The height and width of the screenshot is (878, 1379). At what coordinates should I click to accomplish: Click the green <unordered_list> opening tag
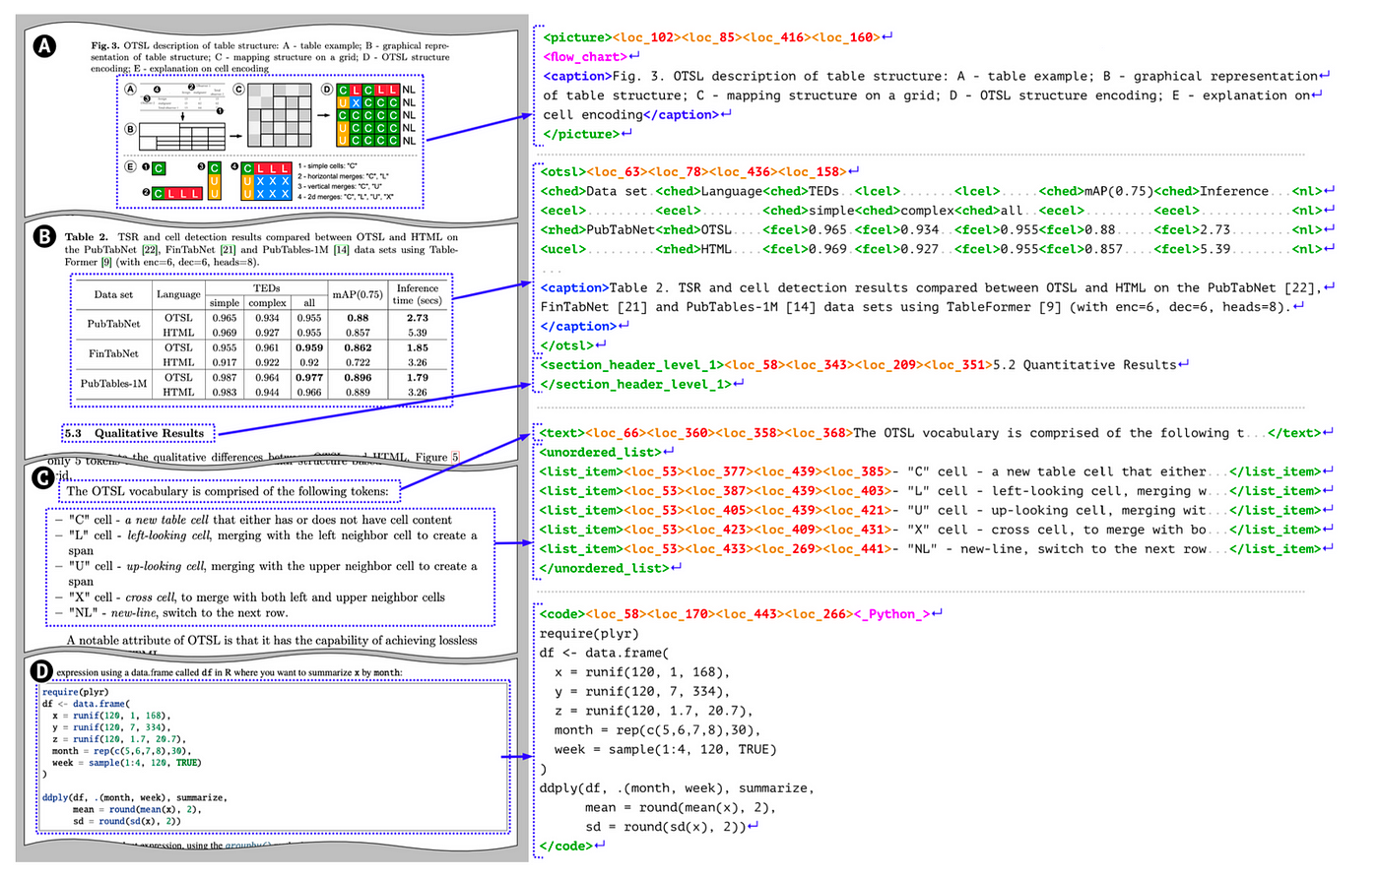(x=601, y=453)
